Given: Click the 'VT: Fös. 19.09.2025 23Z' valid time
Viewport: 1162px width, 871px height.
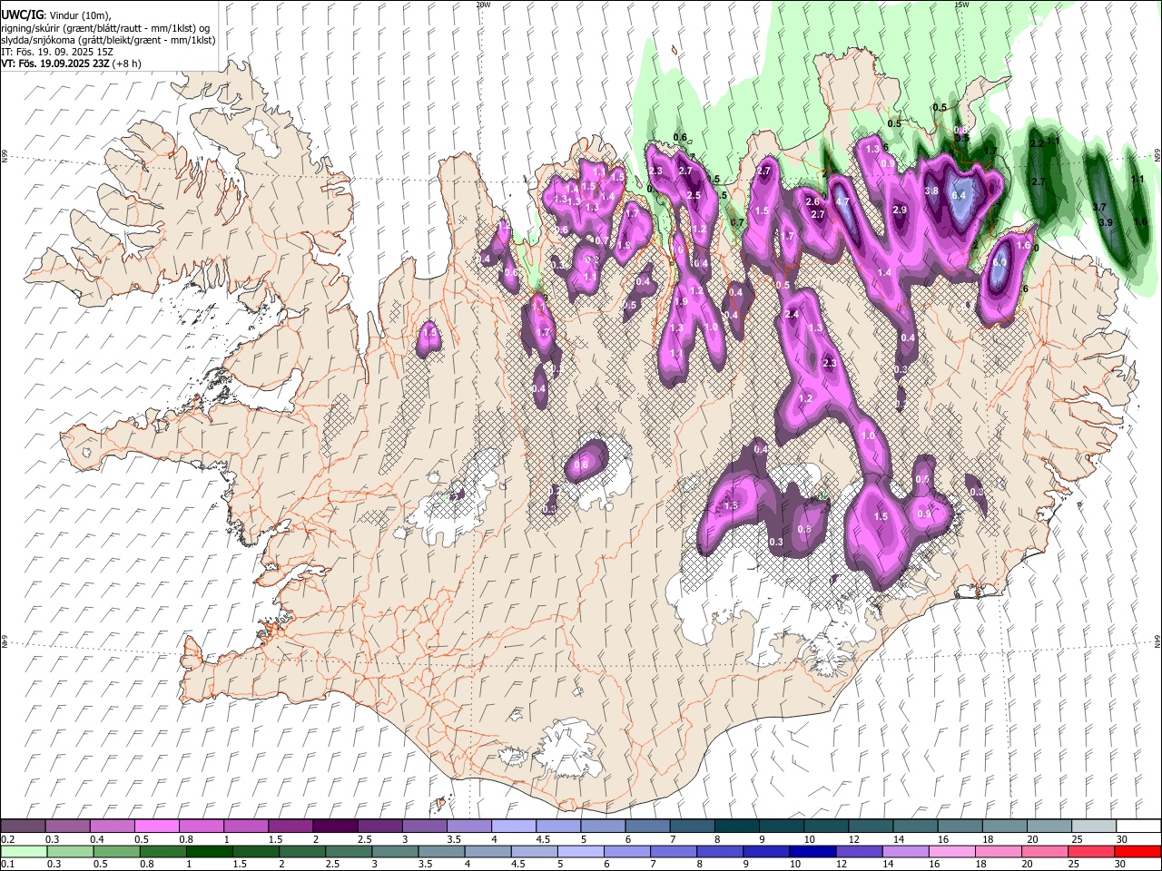Looking at the screenshot, I should (54, 64).
